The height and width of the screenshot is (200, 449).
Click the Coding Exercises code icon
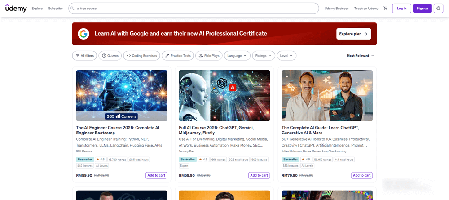129,56
